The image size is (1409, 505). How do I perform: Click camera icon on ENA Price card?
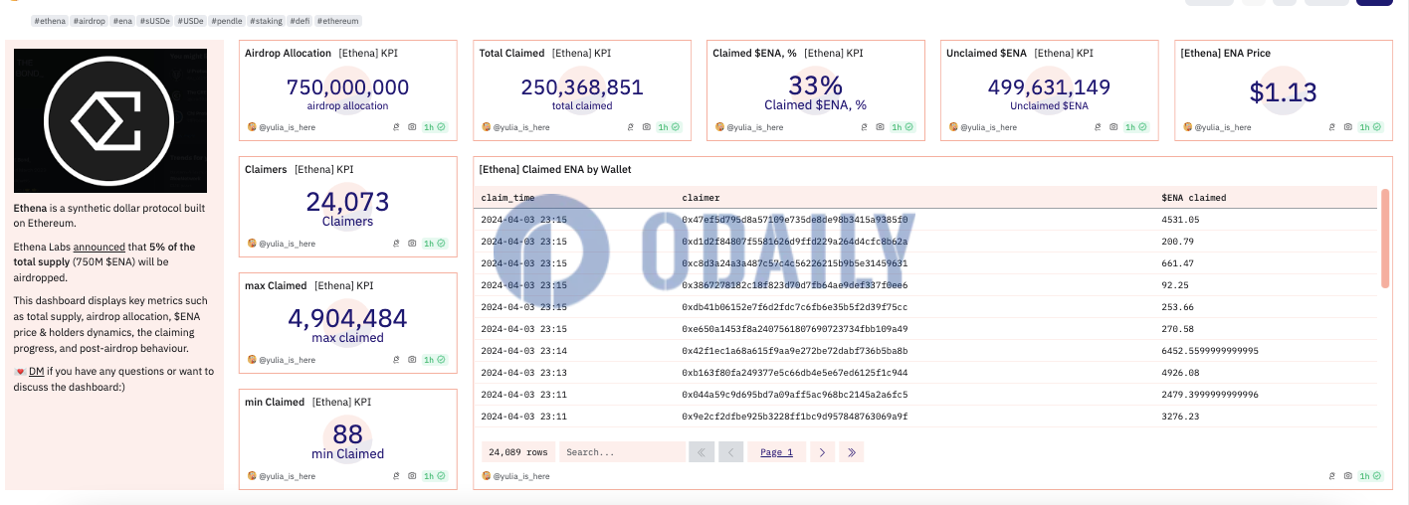click(x=1348, y=127)
